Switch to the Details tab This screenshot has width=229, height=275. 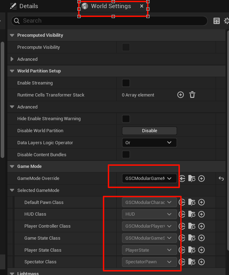click(24, 6)
